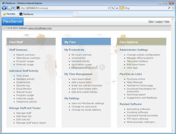The height and width of the screenshot is (134, 176).
Task: Open the Attendance summary report link
Action: click(28, 58)
